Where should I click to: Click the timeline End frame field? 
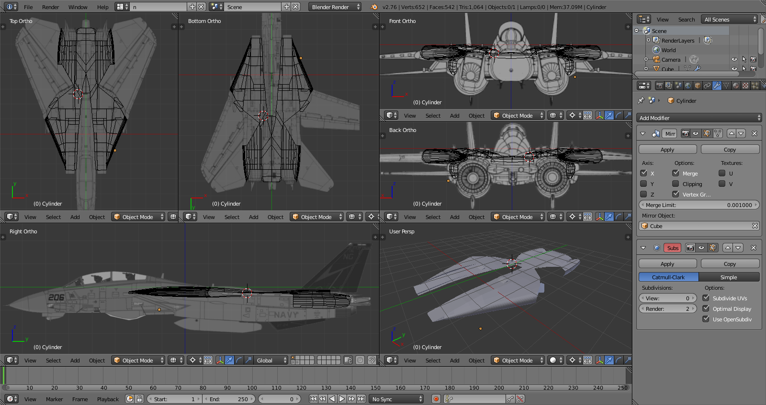click(229, 399)
